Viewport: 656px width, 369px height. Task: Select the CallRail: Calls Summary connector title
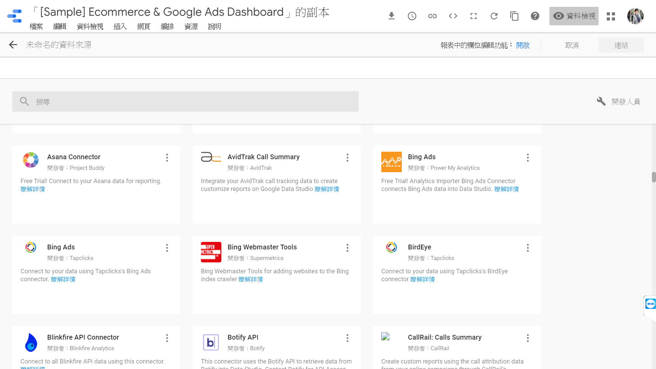click(x=445, y=337)
